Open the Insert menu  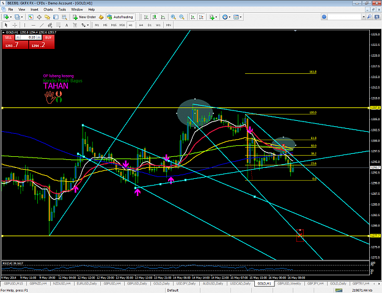(x=34, y=10)
